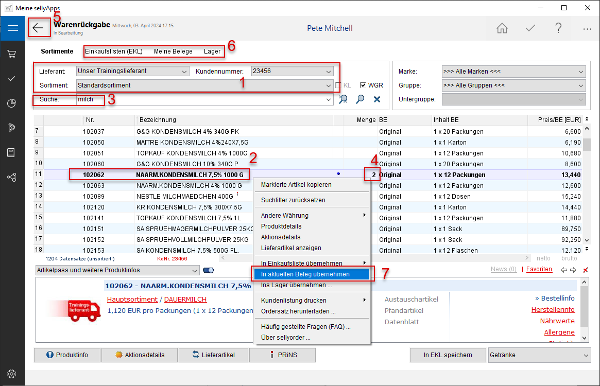
Task: Toggle the WGR checkbox
Action: [x=363, y=85]
